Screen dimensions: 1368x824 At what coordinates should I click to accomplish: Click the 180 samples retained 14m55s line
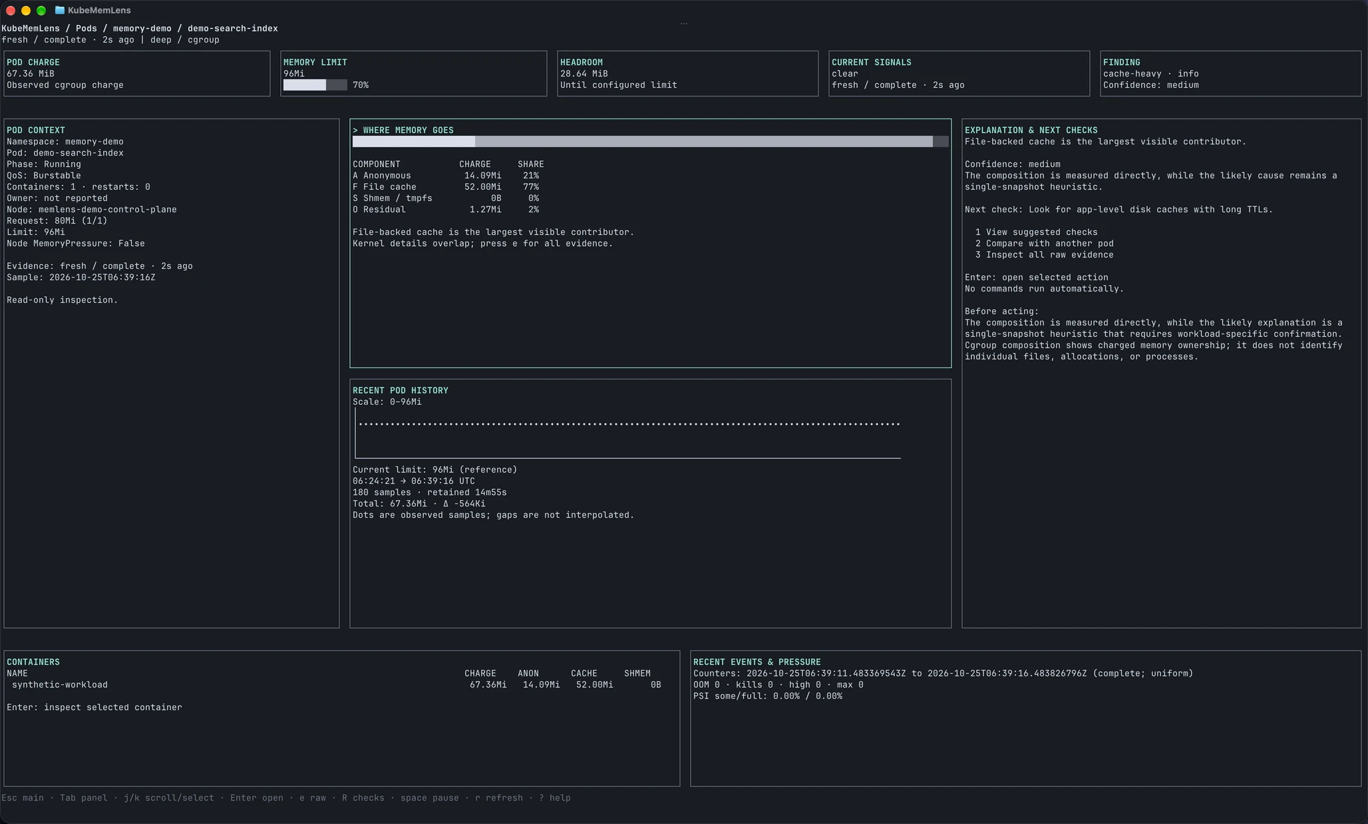coord(430,493)
